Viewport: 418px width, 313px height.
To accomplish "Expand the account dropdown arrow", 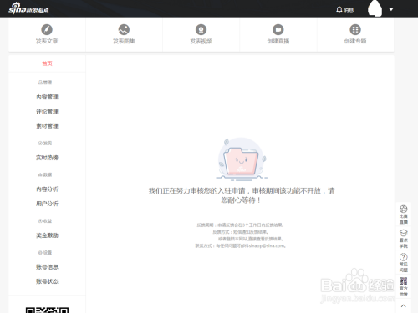I will pyautogui.click(x=391, y=9).
